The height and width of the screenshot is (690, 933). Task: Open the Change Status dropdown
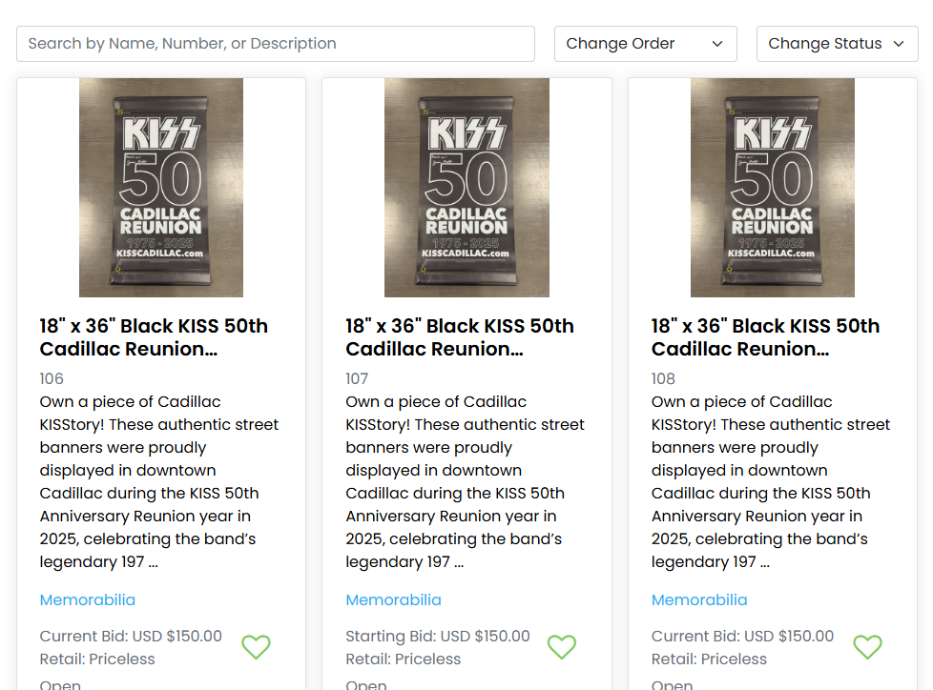pyautogui.click(x=836, y=44)
